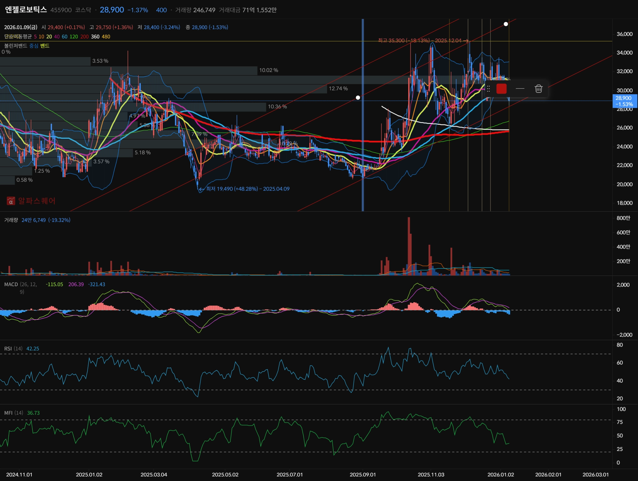The width and height of the screenshot is (638, 481).
Task: Click the upper white trendline handle
Action: click(x=506, y=24)
